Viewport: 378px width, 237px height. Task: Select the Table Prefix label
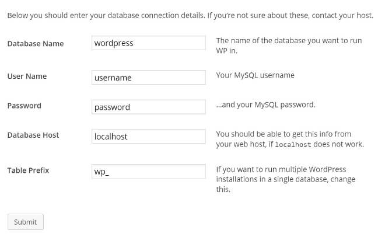pyautogui.click(x=28, y=170)
